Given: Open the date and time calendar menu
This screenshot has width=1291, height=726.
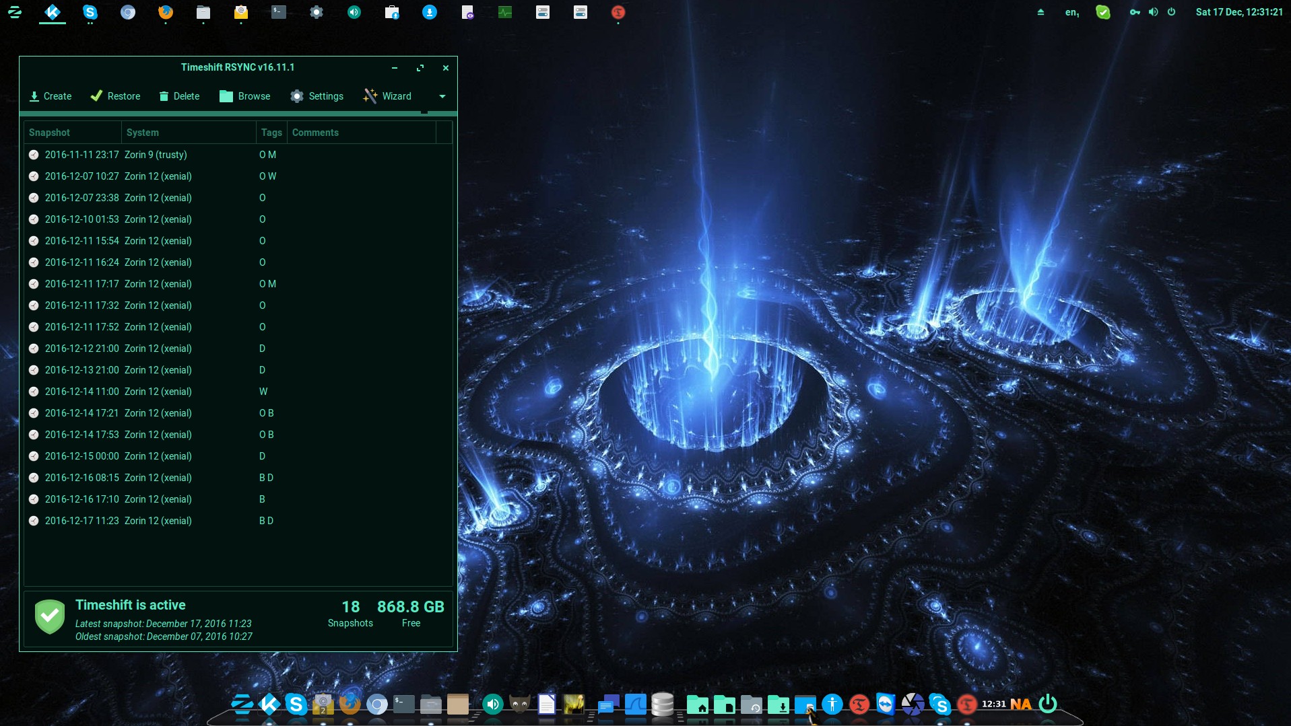Looking at the screenshot, I should point(1238,12).
